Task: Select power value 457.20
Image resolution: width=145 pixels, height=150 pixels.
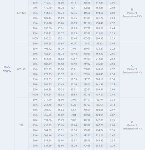Action: point(99,94)
